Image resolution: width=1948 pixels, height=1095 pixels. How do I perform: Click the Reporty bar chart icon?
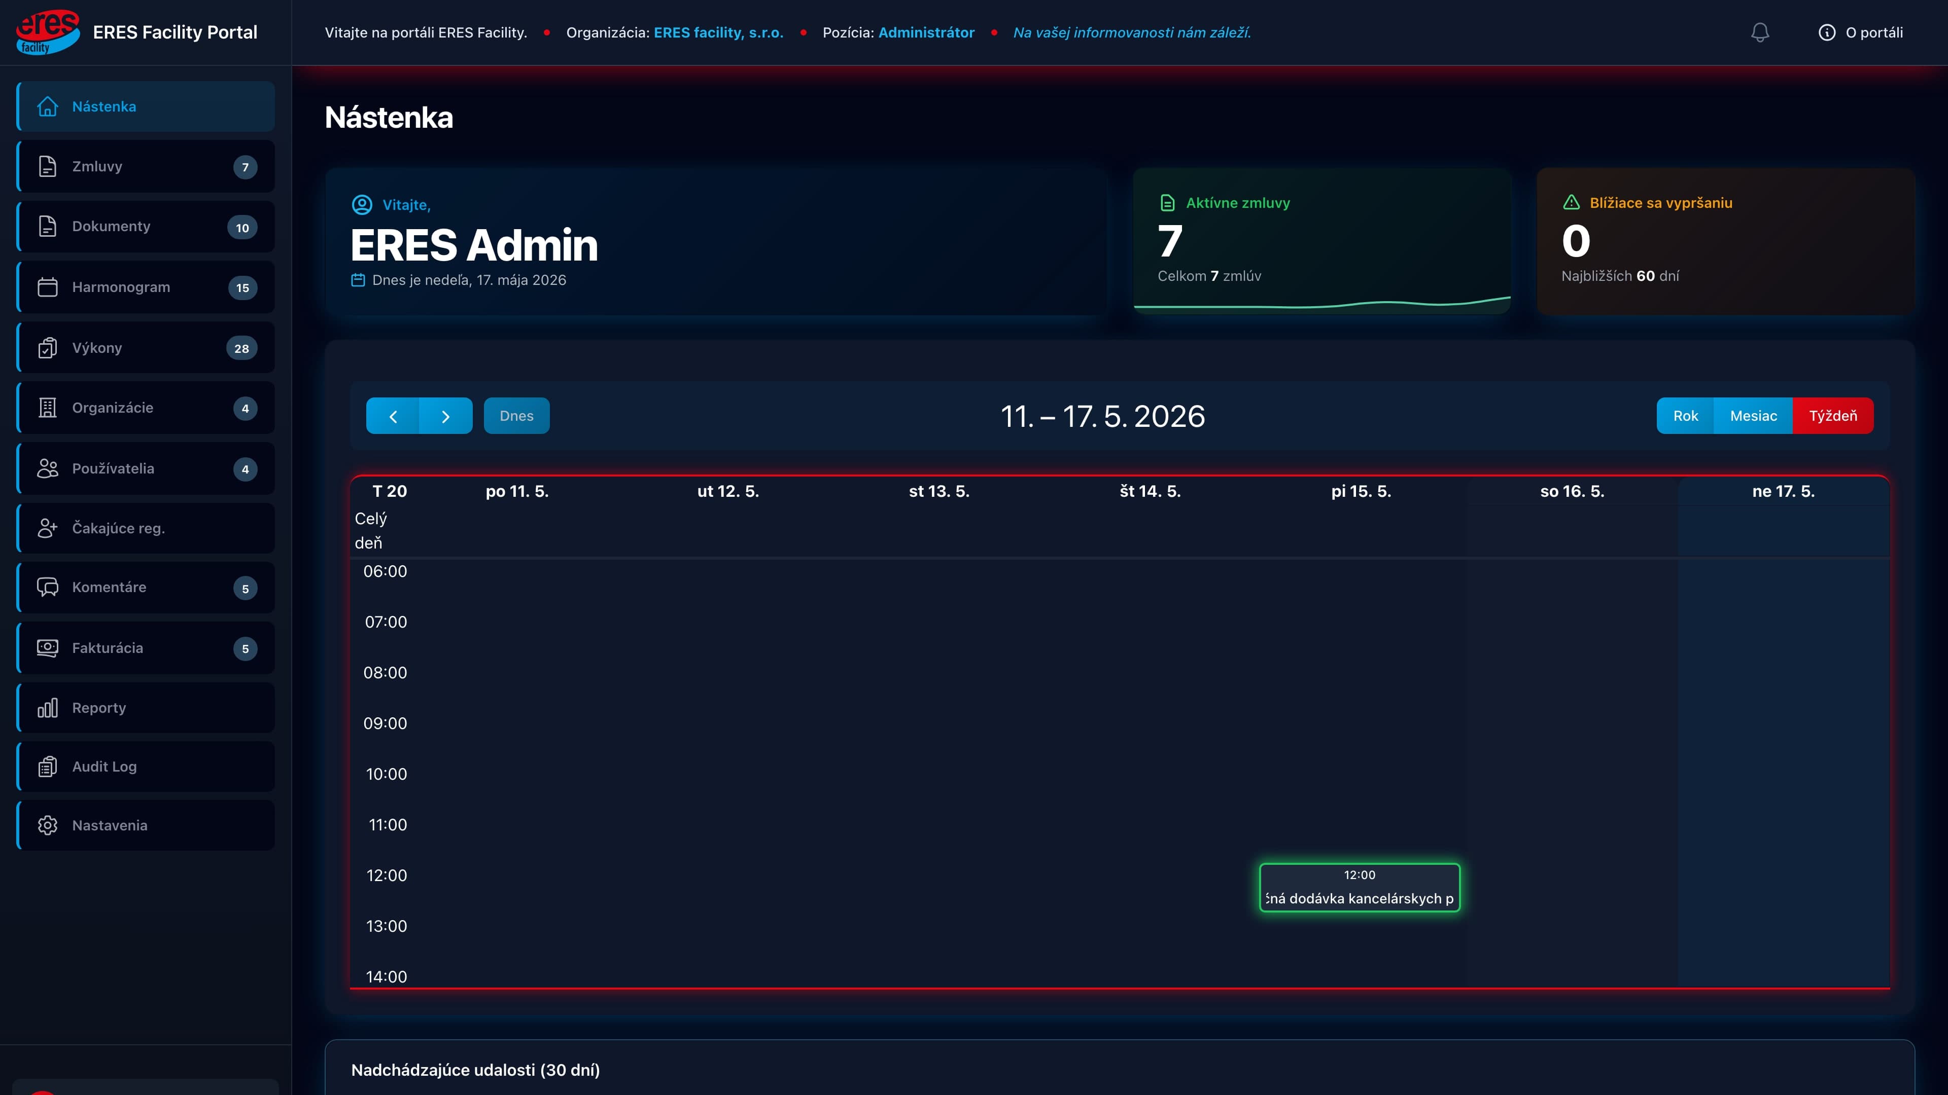(48, 708)
